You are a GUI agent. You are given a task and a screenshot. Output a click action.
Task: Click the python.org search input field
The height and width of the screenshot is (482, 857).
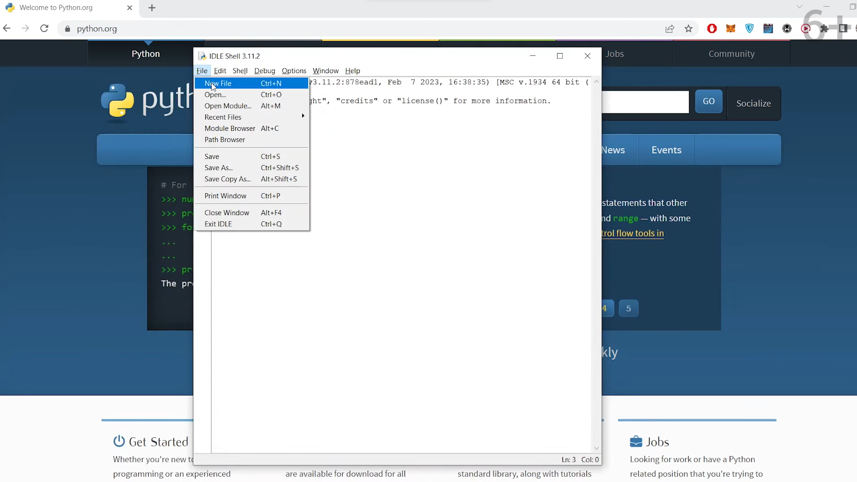click(x=645, y=102)
